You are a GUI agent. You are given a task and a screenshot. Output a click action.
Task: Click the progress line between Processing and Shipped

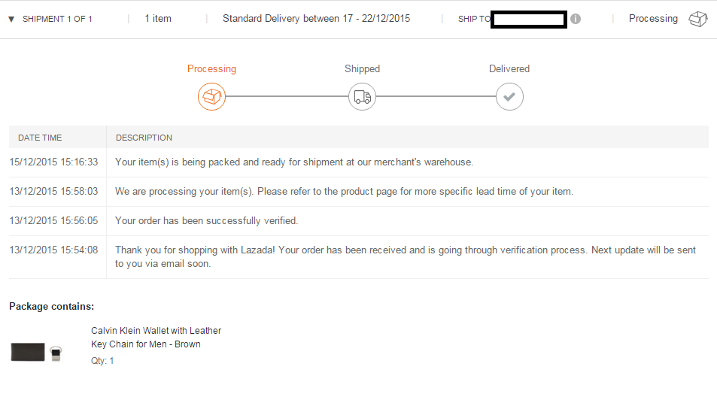point(287,96)
